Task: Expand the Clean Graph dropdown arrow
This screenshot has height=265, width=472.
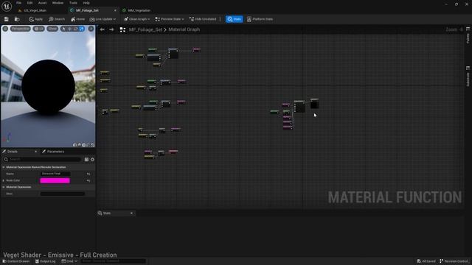Action: (x=149, y=19)
